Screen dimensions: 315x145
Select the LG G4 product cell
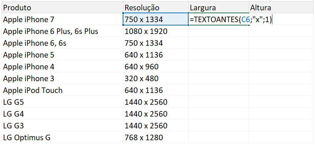pyautogui.click(x=63, y=114)
